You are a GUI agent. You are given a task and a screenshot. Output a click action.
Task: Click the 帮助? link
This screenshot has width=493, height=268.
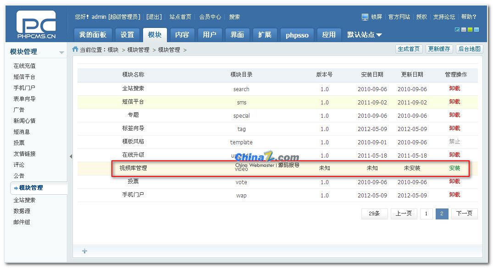(x=469, y=17)
